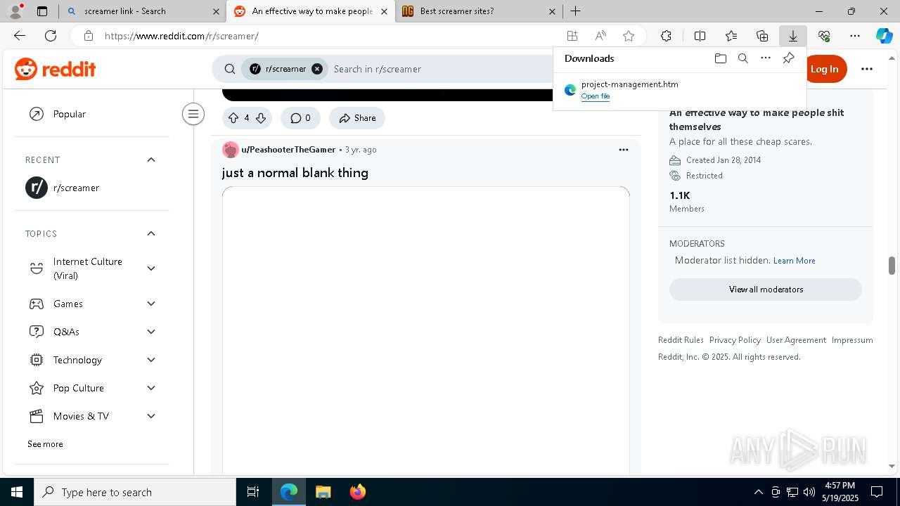
Task: Click the Reddit logo home link
Action: click(x=55, y=69)
